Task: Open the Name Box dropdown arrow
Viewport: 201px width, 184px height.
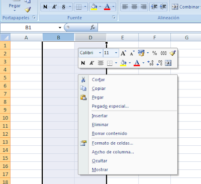Action: (x=60, y=28)
